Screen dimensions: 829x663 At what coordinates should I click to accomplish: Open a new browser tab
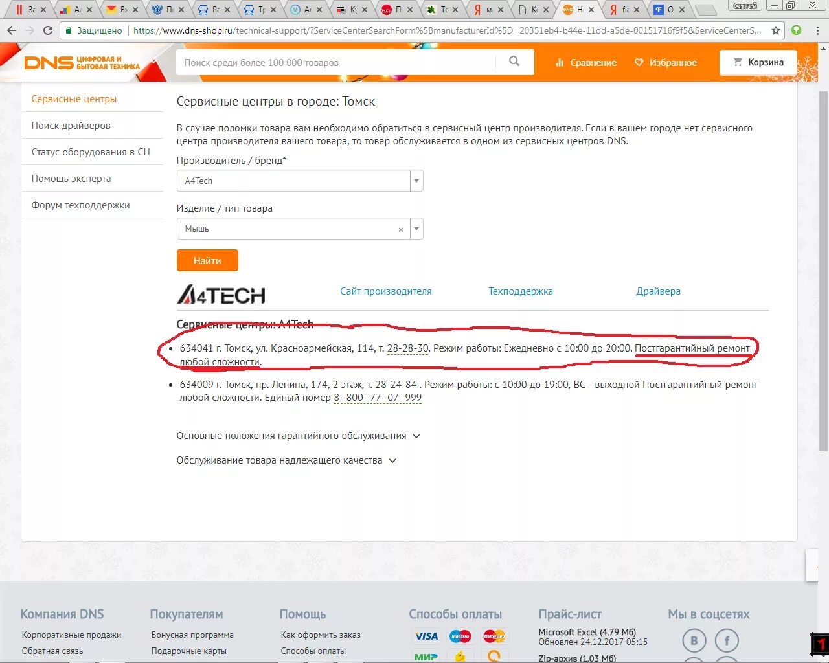pos(706,10)
